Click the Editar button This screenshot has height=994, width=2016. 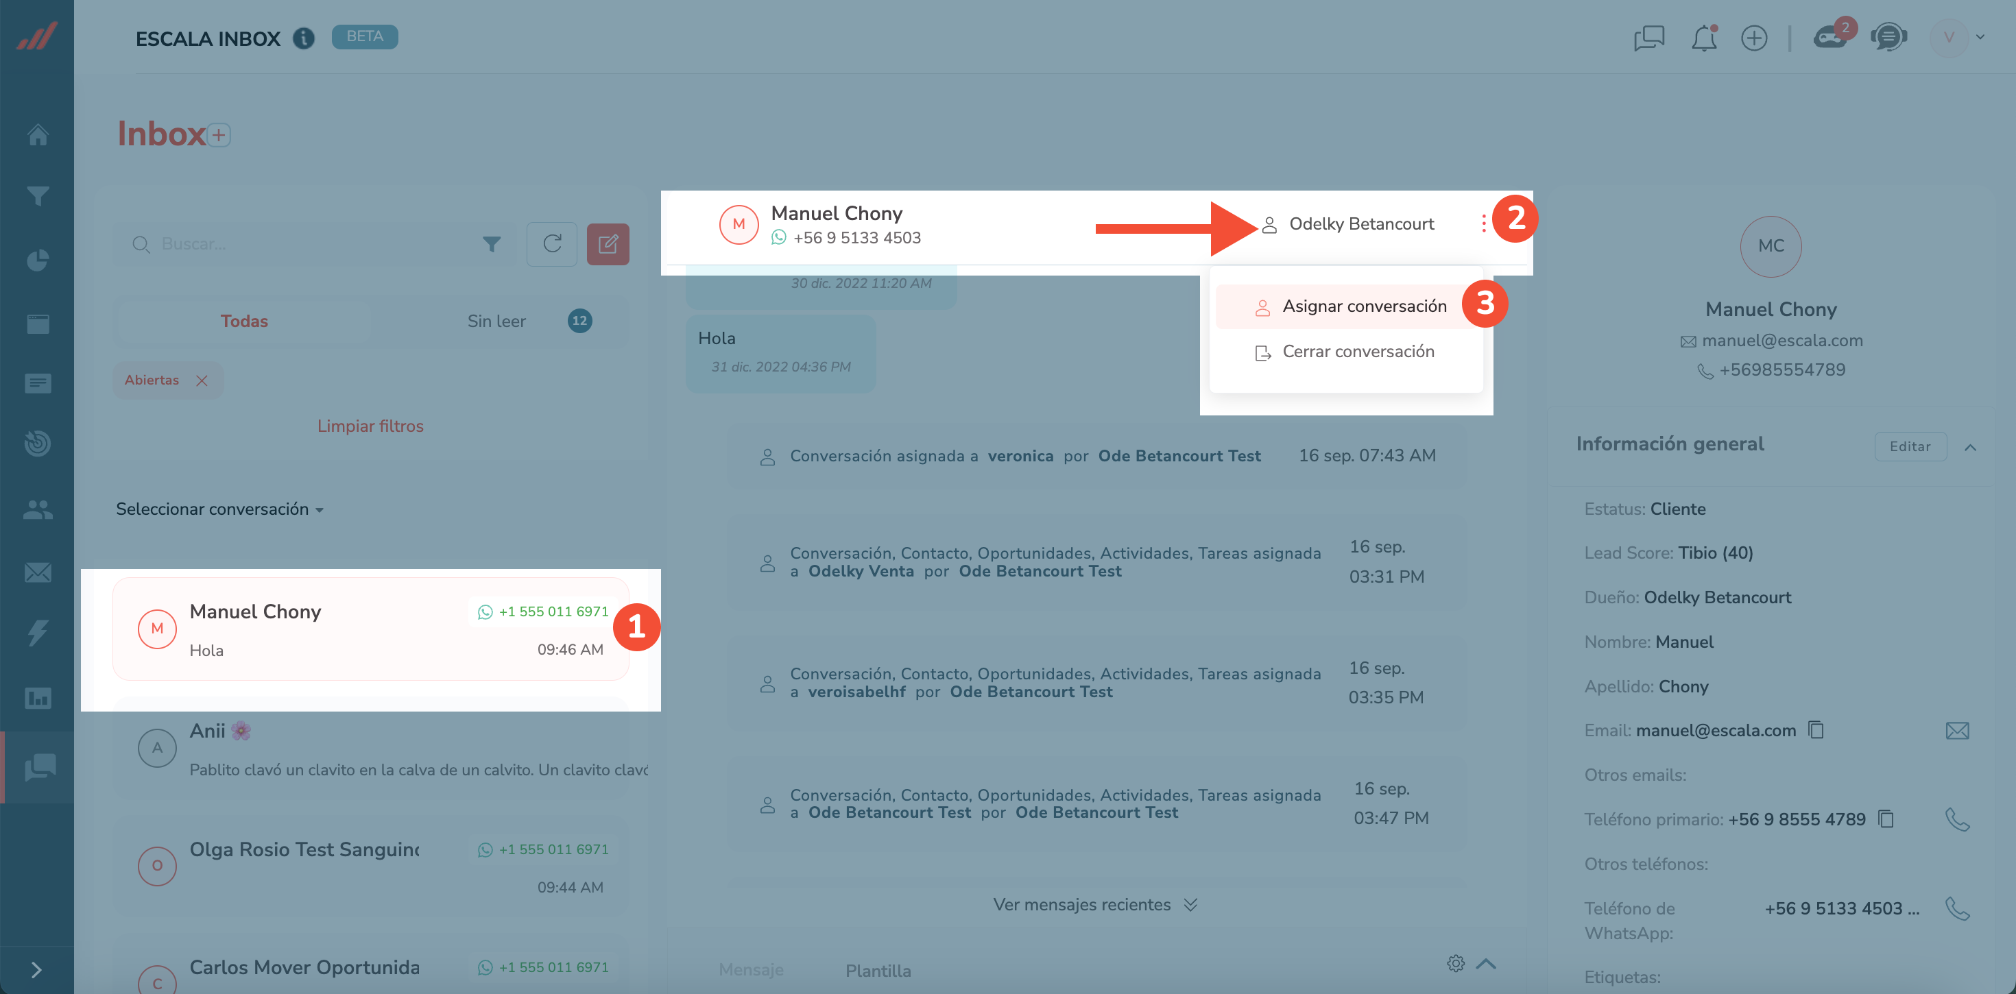[1910, 446]
